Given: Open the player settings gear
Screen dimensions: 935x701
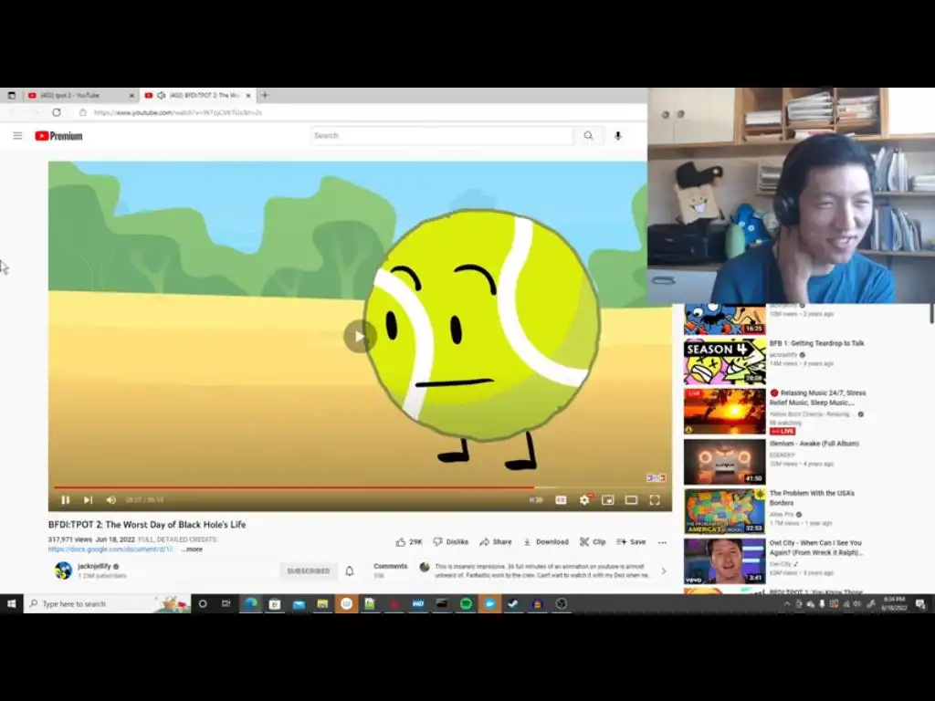Looking at the screenshot, I should [x=585, y=500].
